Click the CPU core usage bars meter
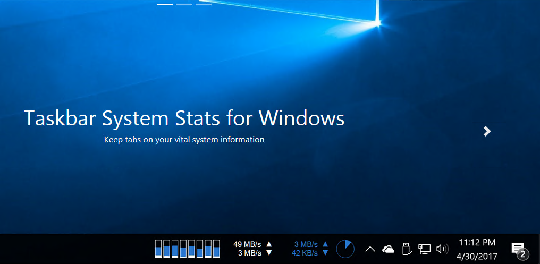540x264 pixels. tap(187, 249)
